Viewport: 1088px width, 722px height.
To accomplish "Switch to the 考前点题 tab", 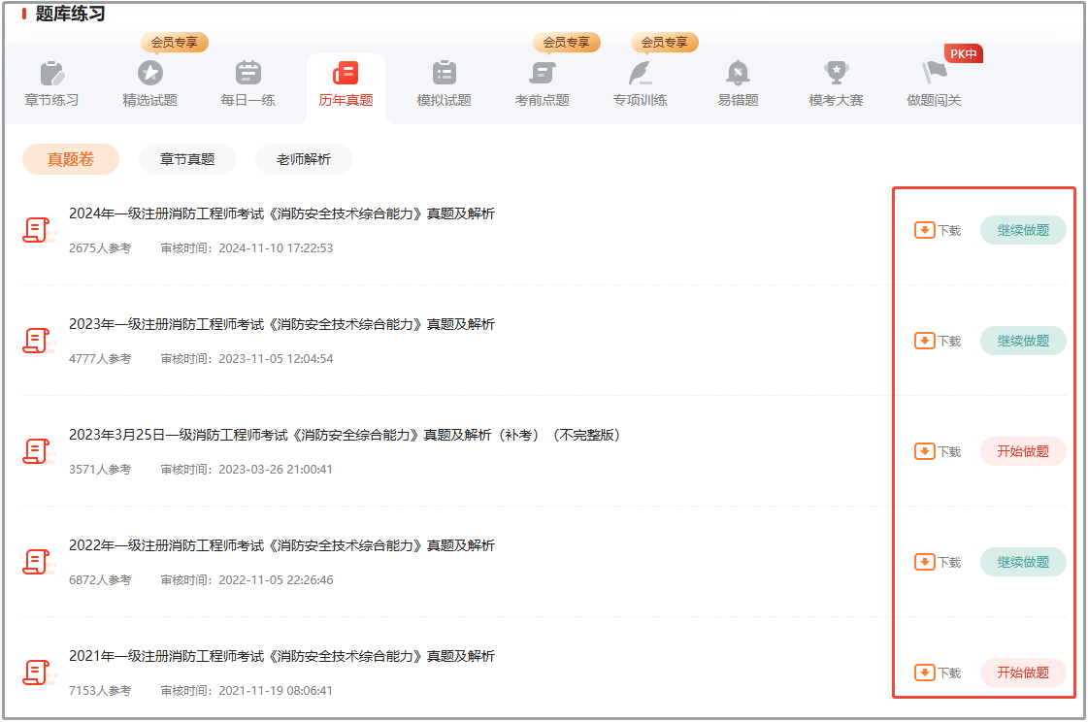I will click(x=542, y=86).
